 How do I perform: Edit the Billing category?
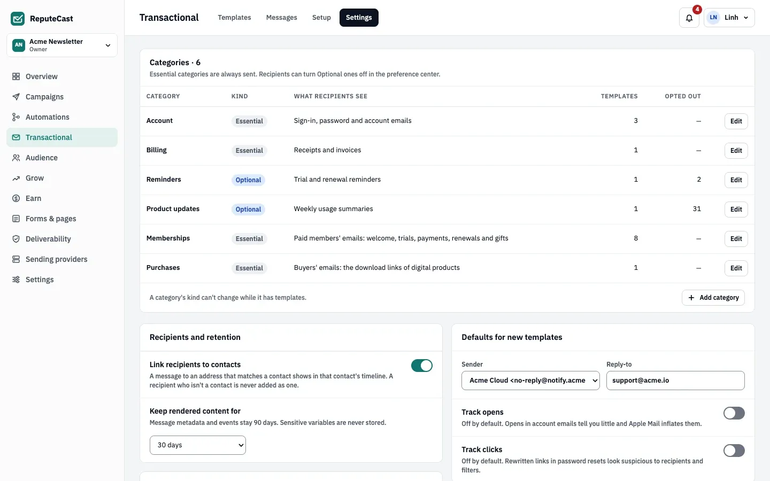[x=736, y=151]
